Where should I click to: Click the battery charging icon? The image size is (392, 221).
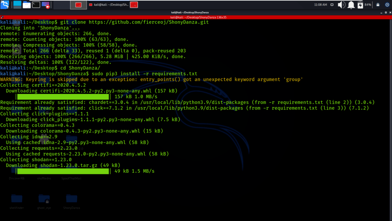(360, 5)
